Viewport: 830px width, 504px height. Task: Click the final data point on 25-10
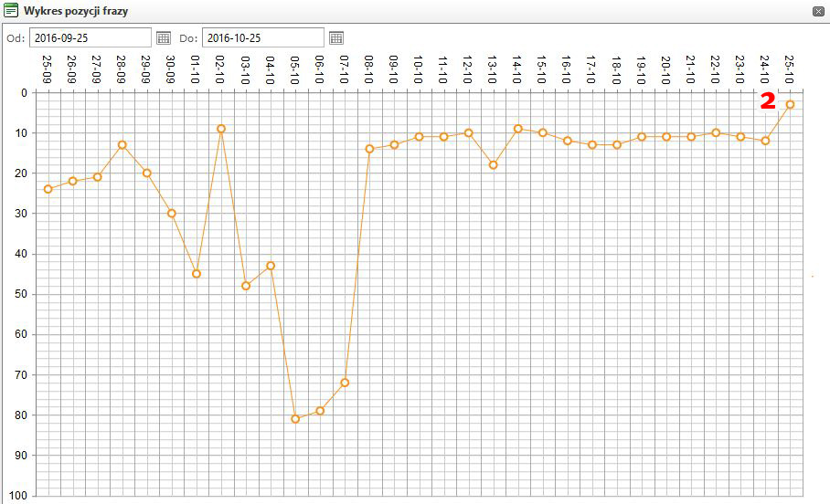click(790, 105)
